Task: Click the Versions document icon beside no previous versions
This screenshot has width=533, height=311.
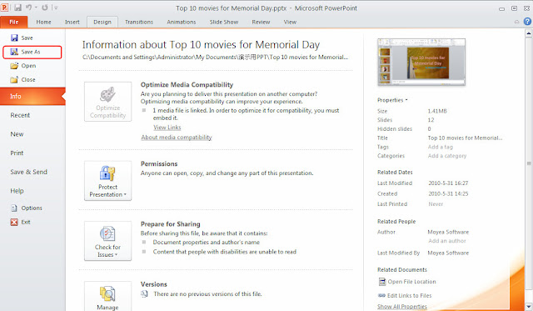Action: 144,293
